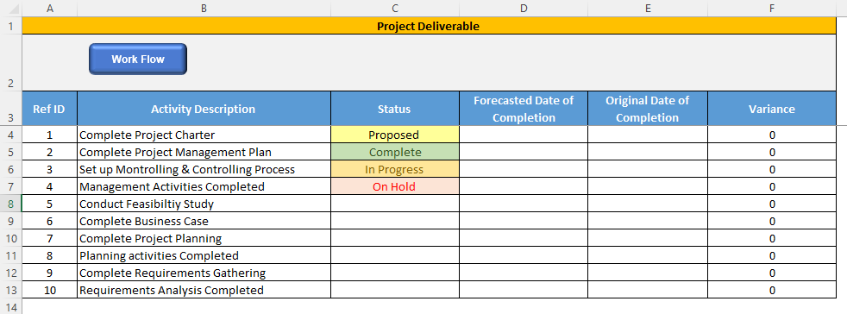Click Original Date cell for Complete Business Case

tap(647, 221)
